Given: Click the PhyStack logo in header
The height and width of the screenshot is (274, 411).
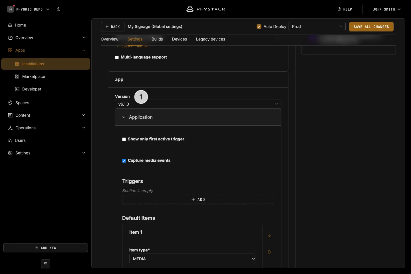Looking at the screenshot, I should point(205,9).
